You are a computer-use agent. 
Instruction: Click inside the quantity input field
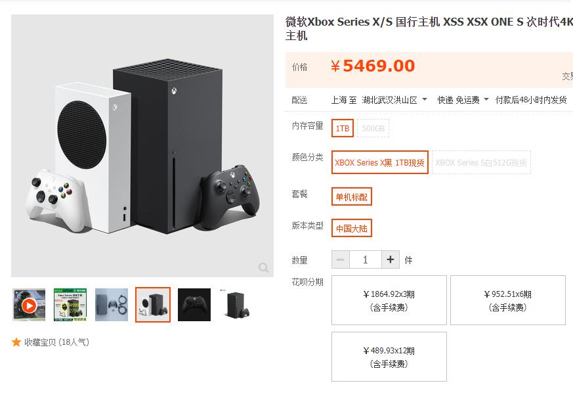[x=366, y=259]
